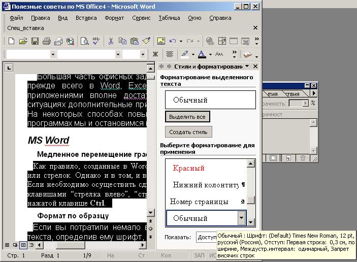
Task: Click the Paste clipboard icon
Action: pos(134,41)
